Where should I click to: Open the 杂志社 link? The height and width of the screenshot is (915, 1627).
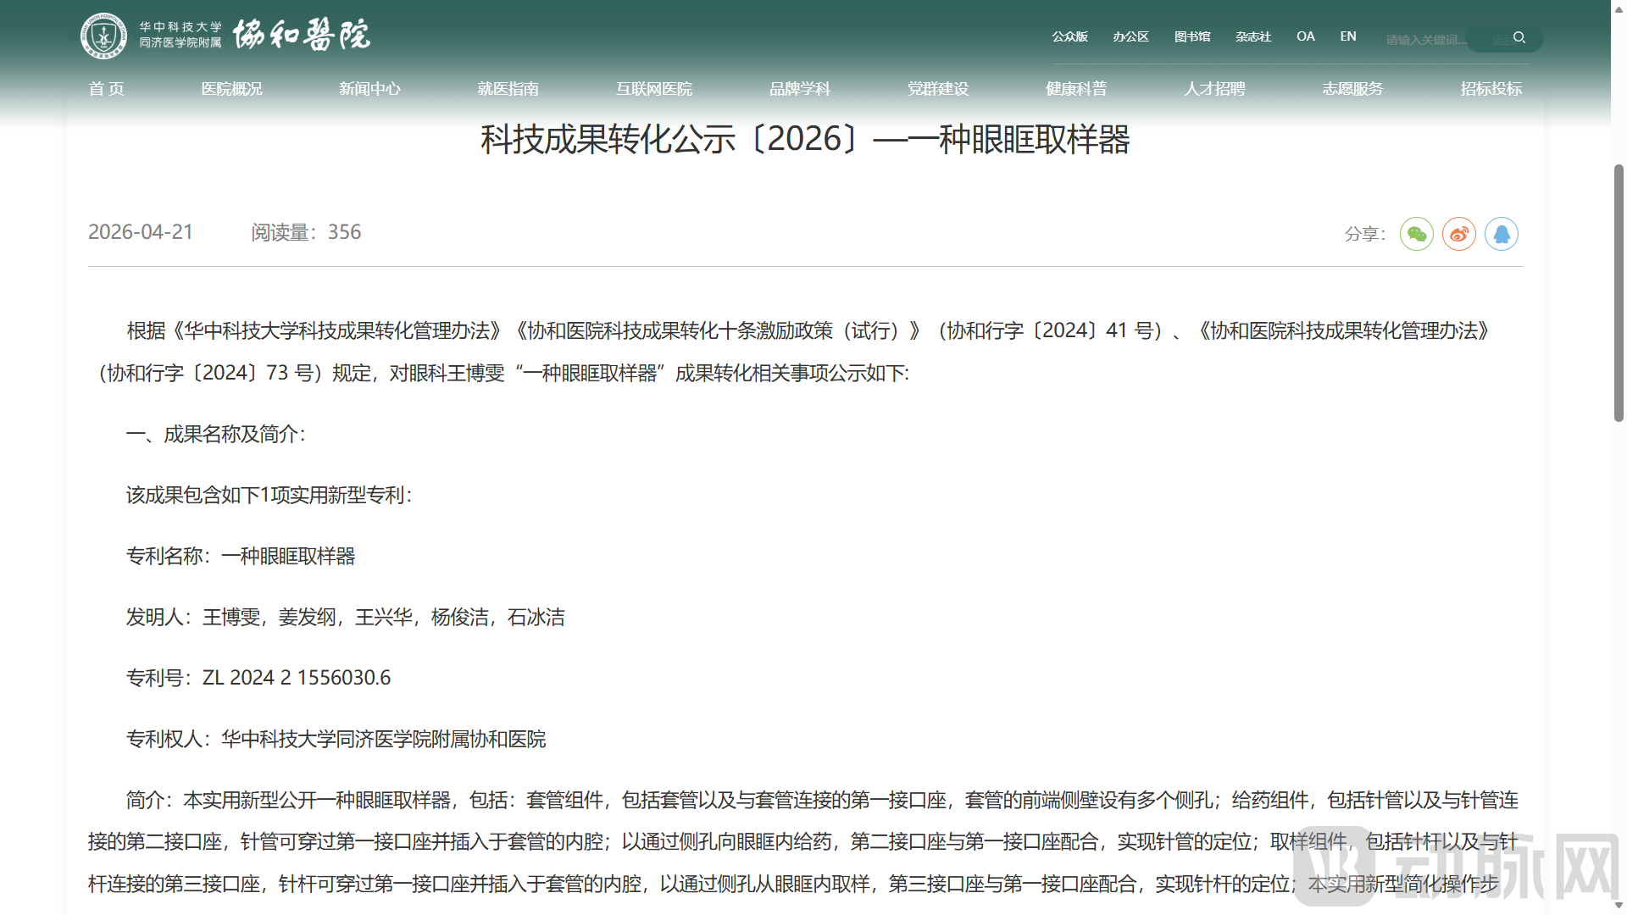[x=1253, y=36]
